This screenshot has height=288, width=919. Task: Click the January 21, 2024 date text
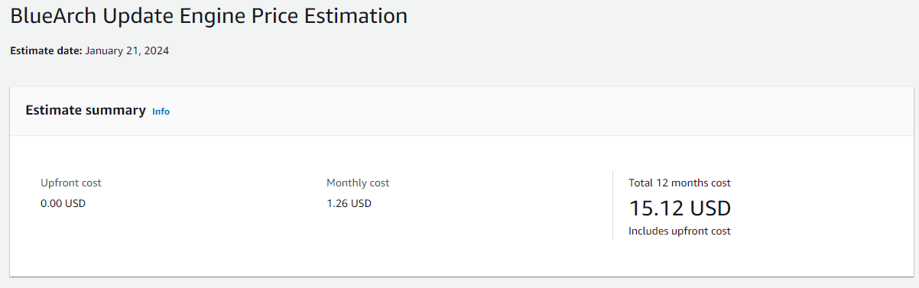(x=127, y=51)
